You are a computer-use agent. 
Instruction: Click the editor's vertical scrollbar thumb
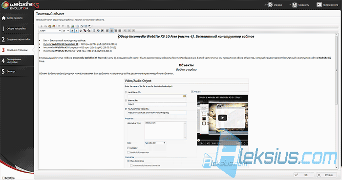coord(336,70)
